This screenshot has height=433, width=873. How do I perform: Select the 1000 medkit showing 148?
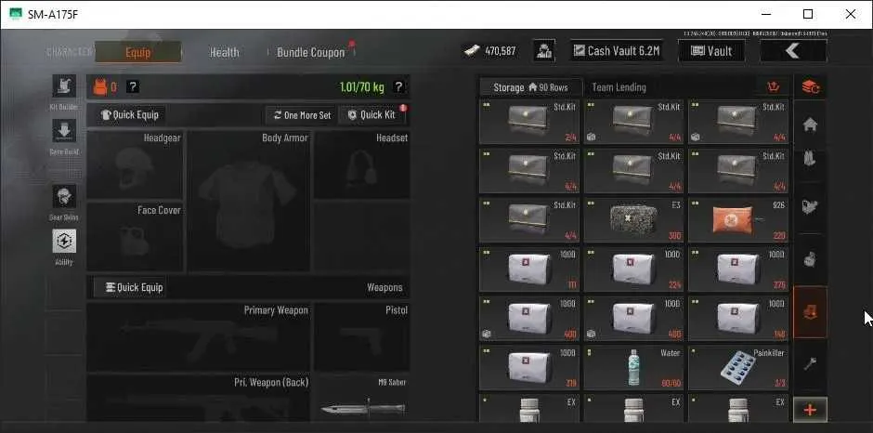(738, 318)
